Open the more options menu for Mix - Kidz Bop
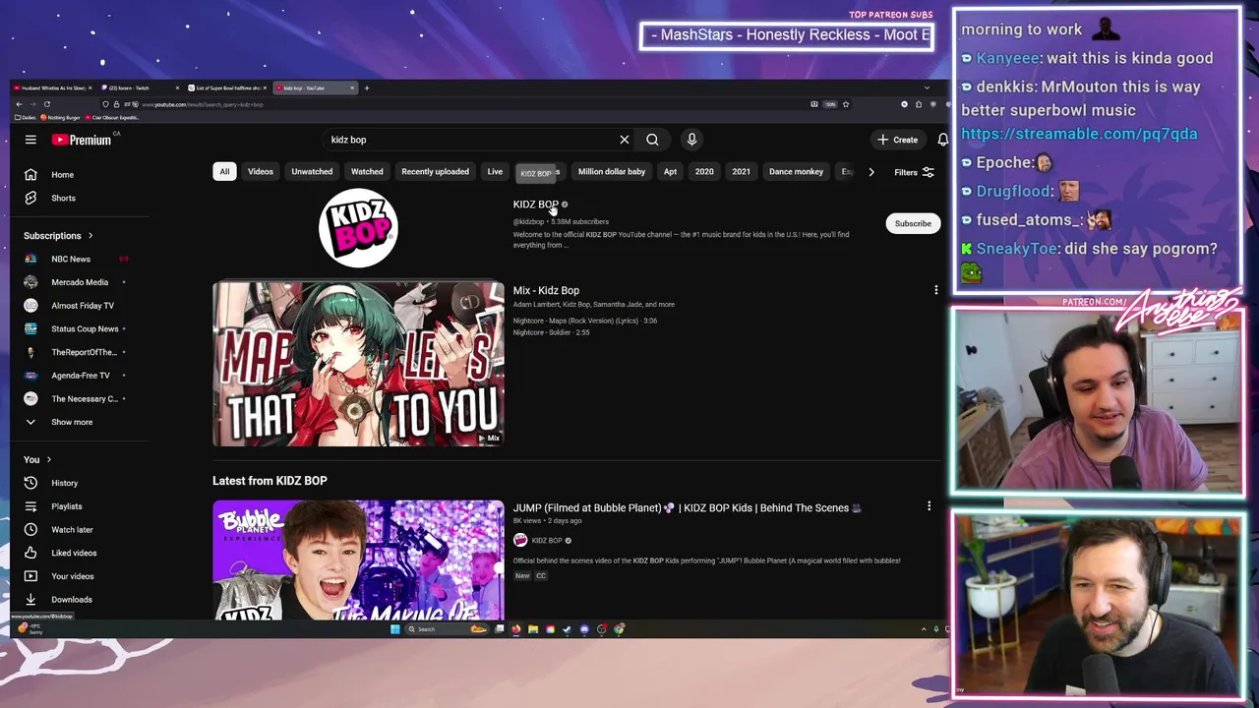The height and width of the screenshot is (708, 1259). [935, 290]
